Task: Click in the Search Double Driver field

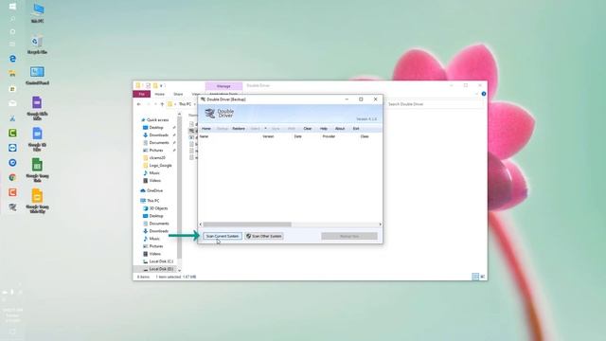Action: click(x=434, y=104)
